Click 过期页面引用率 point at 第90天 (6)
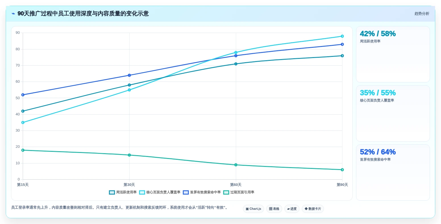This screenshot has height=224, width=441. tap(342, 170)
